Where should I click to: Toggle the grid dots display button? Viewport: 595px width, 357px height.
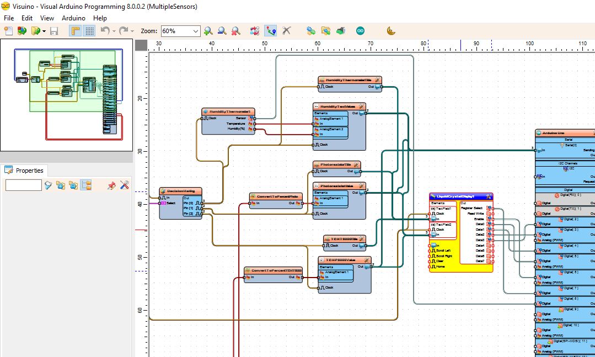coord(89,31)
